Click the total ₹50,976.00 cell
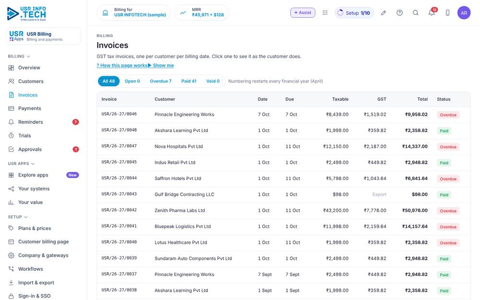480x300 pixels. point(415,210)
